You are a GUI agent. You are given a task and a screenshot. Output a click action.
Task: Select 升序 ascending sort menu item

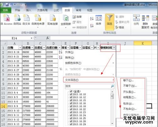click(x=69, y=52)
